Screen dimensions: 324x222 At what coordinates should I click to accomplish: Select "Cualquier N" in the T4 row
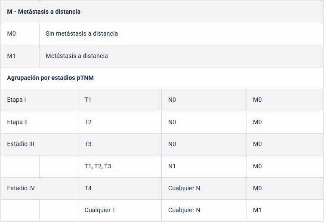(x=184, y=188)
